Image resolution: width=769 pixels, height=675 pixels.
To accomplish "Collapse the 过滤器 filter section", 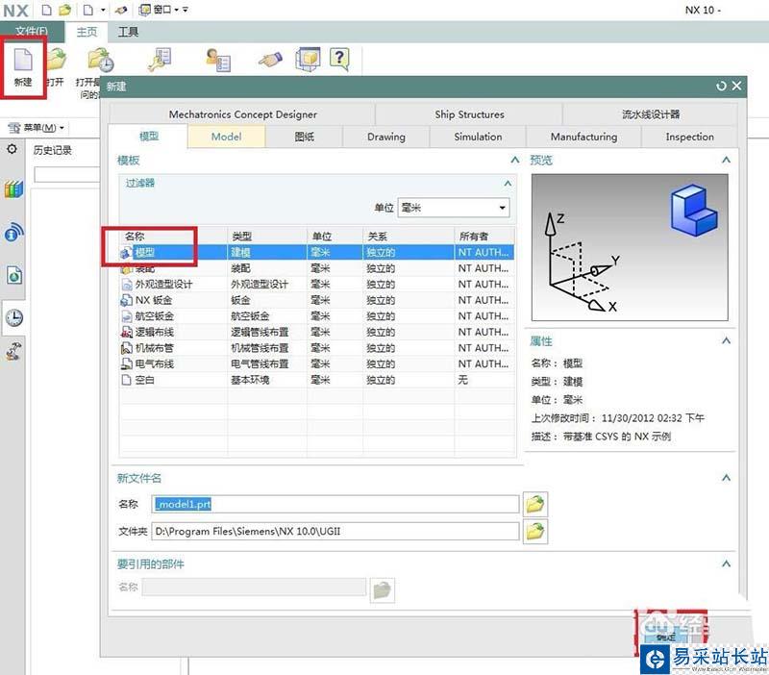I will coord(508,183).
